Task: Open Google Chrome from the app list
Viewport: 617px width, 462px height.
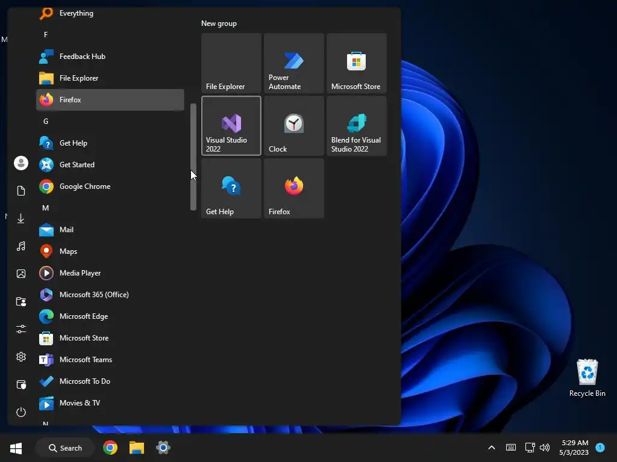Action: coord(110,186)
